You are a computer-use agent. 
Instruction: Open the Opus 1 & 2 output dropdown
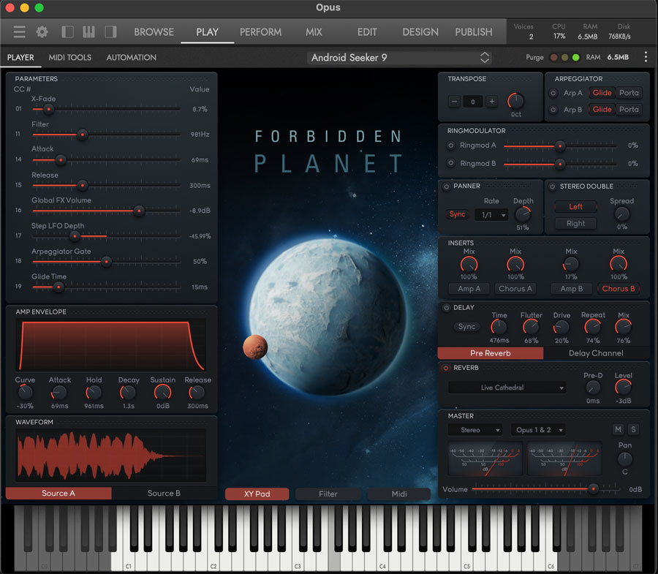click(538, 430)
